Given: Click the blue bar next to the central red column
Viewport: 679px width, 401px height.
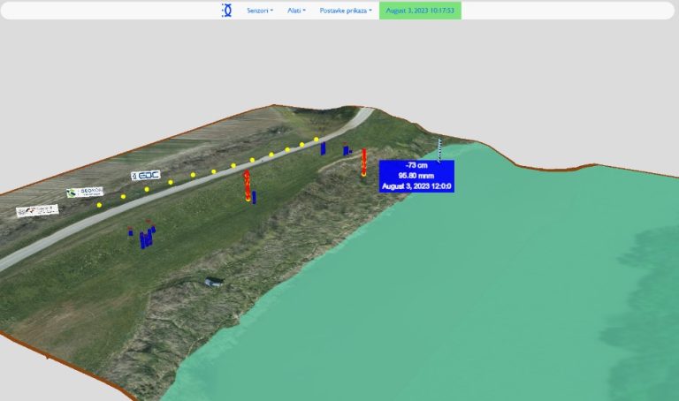Looking at the screenshot, I should click(x=255, y=197).
